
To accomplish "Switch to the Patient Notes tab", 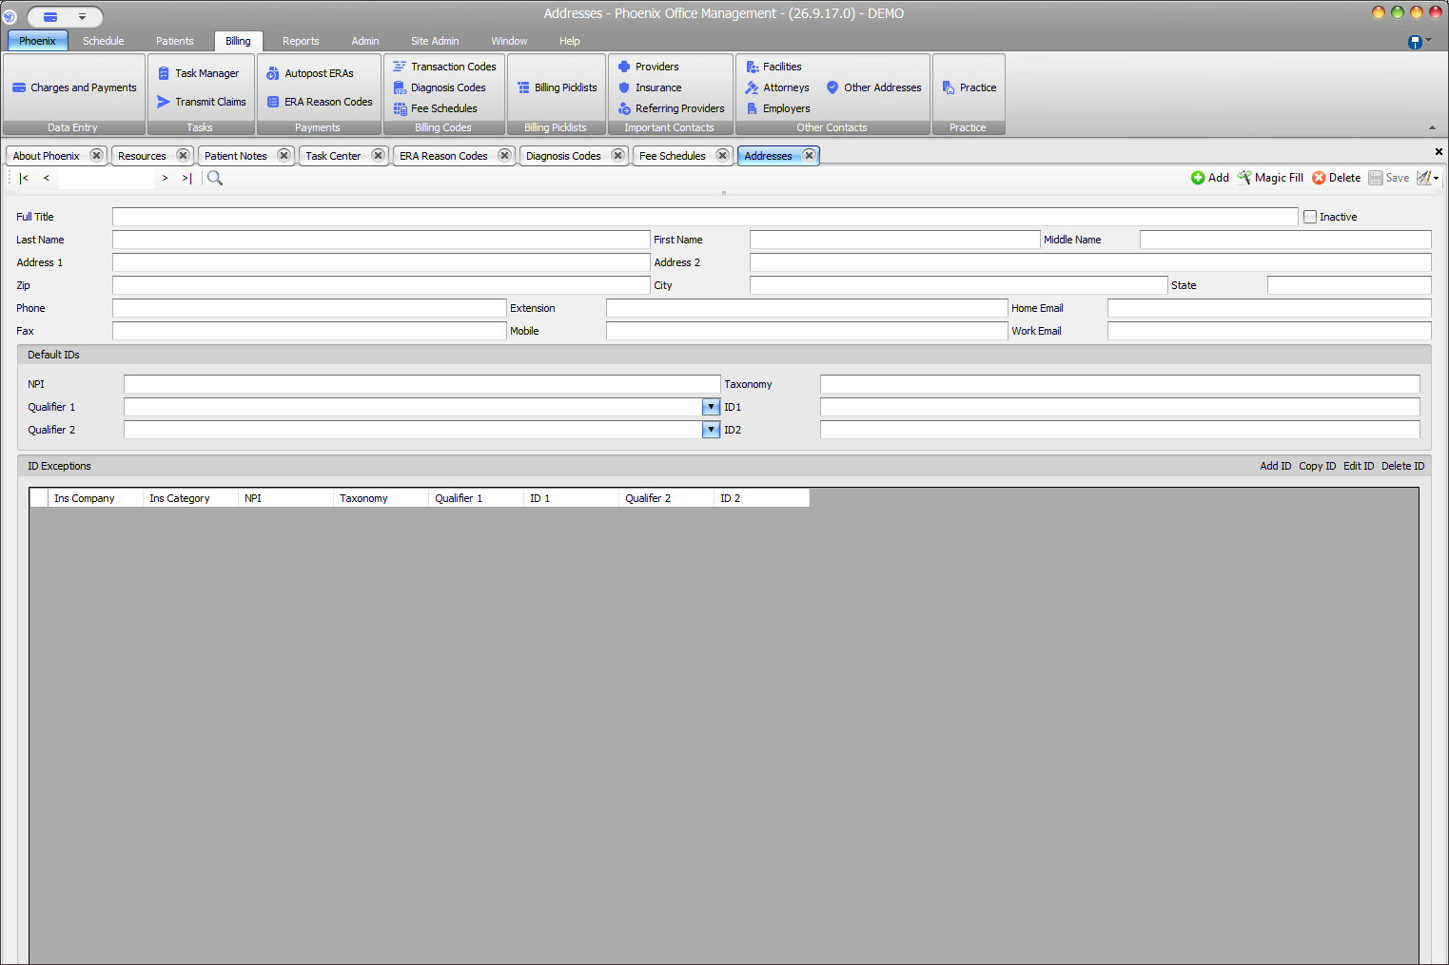I will 236,156.
